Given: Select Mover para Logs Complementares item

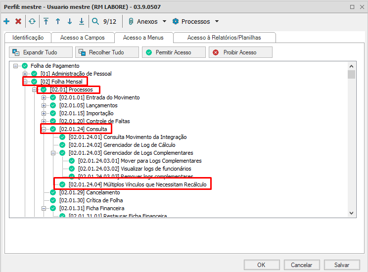Looking at the screenshot, I should click(140, 161).
